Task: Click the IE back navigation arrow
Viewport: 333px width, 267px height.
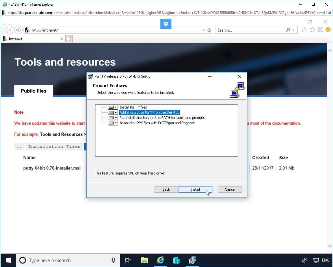Action: pos(7,30)
